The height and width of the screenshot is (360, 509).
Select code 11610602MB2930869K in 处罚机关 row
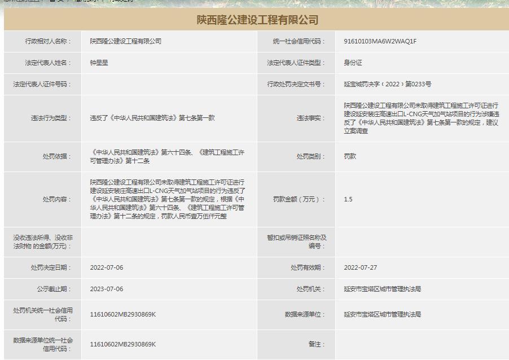point(122,314)
